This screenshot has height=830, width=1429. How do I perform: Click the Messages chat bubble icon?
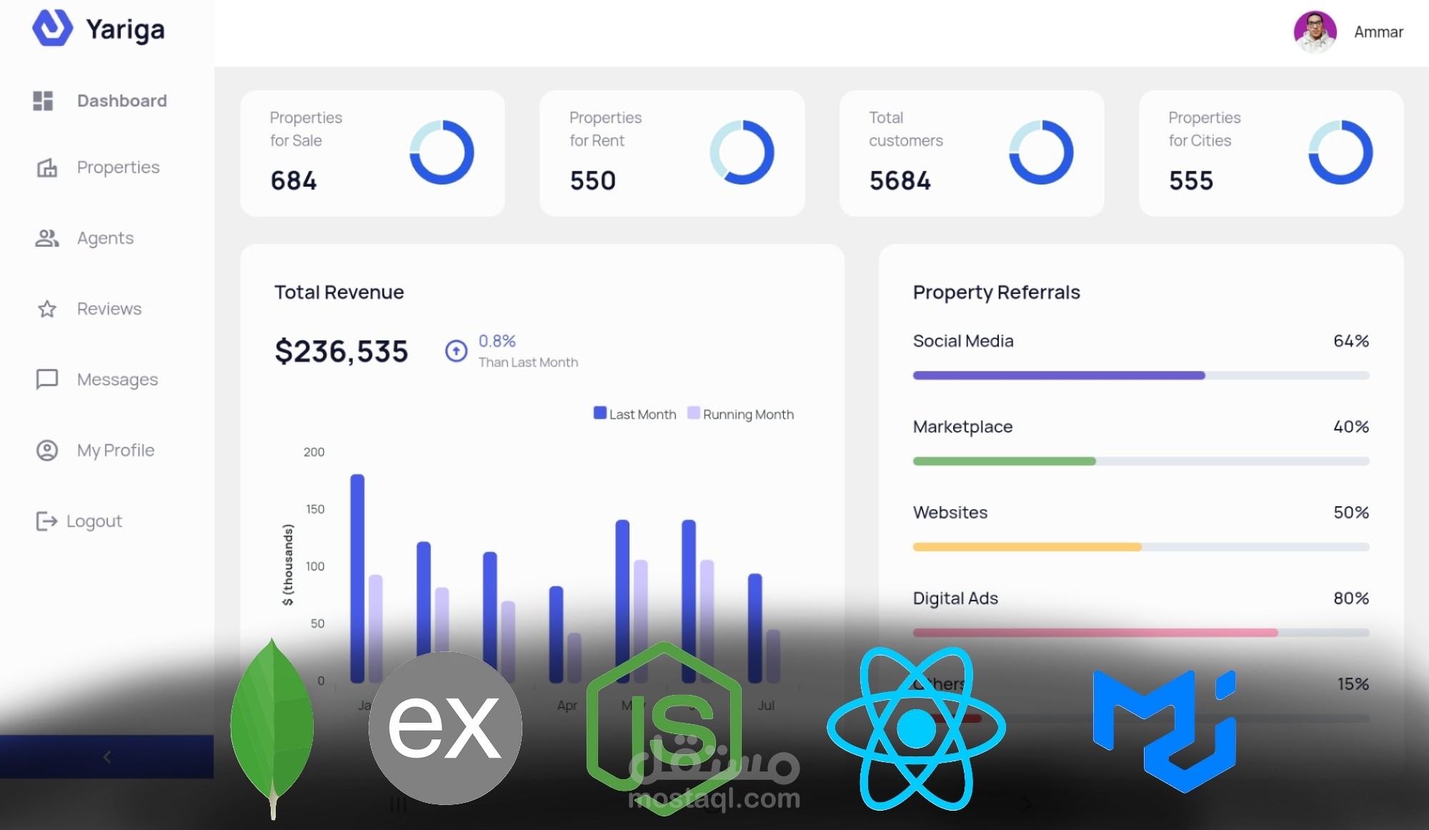tap(47, 379)
